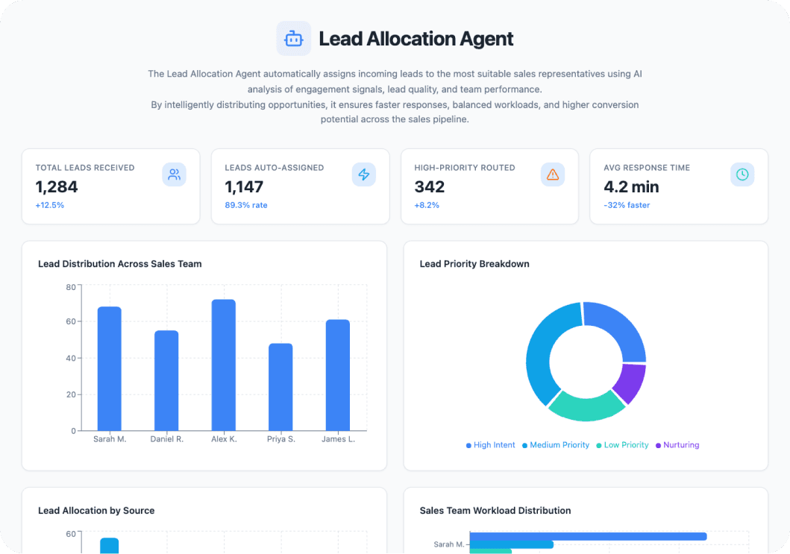
Task: Open the Lead Priority Breakdown panel header
Action: [474, 263]
